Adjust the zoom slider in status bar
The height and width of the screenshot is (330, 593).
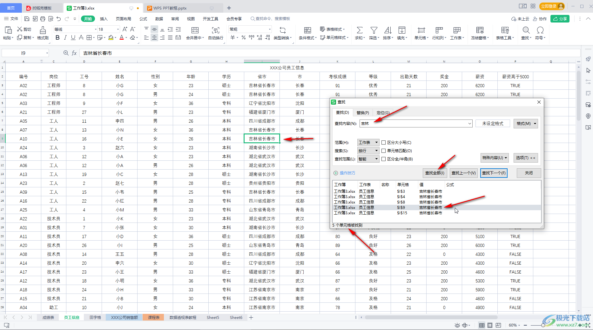(543, 325)
